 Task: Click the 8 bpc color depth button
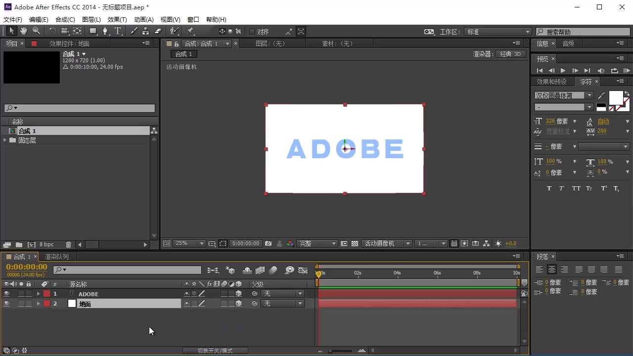(x=46, y=244)
